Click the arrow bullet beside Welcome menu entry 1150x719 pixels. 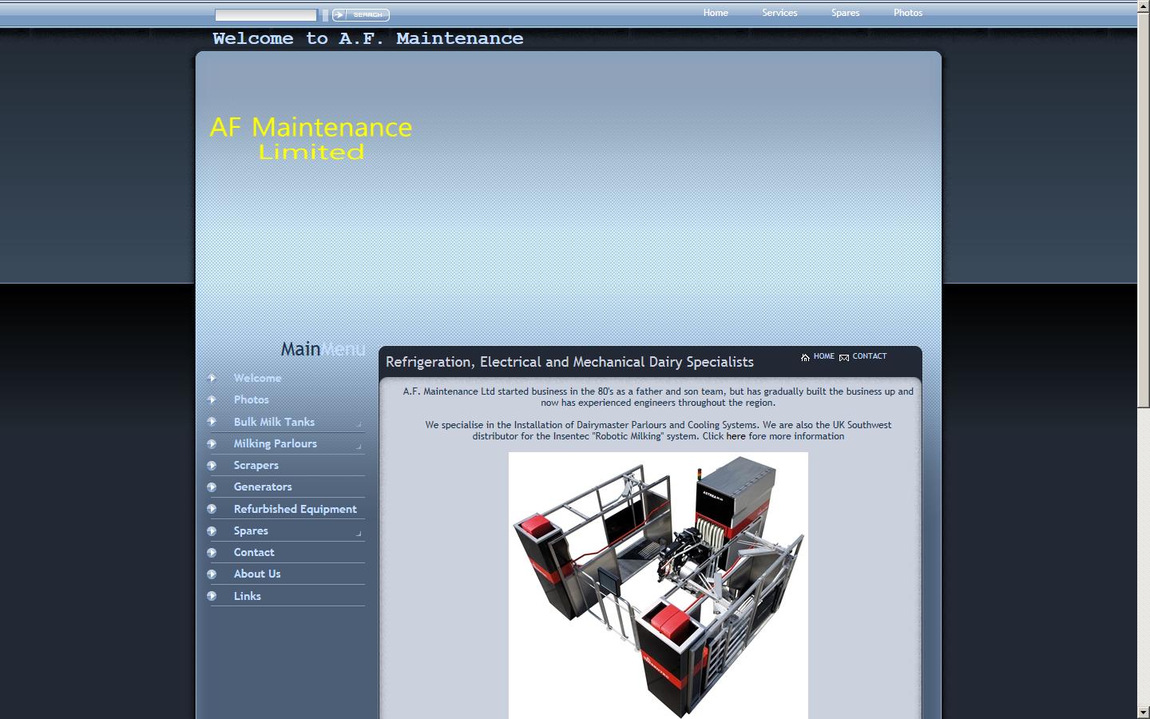pyautogui.click(x=212, y=378)
